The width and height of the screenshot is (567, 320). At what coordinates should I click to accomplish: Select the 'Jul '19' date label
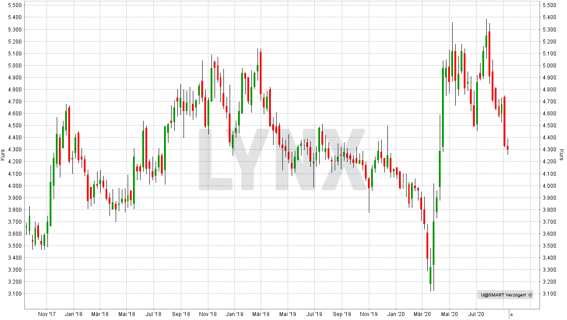pos(314,314)
